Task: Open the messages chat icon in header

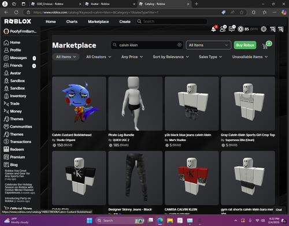Action: tap(232, 29)
